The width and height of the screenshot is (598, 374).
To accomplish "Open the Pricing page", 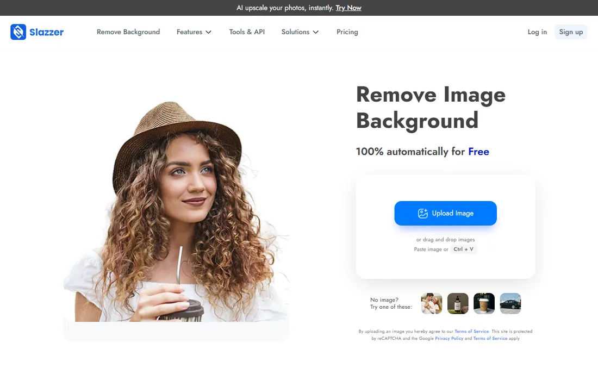I will click(x=347, y=32).
